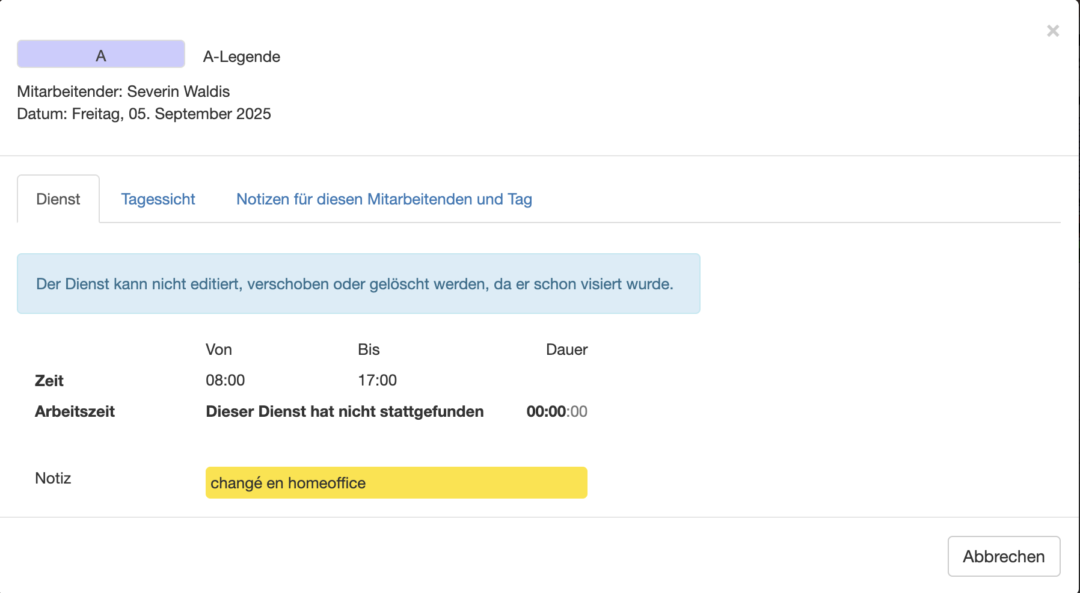
Task: Click the purple A shift badge
Action: (x=101, y=56)
